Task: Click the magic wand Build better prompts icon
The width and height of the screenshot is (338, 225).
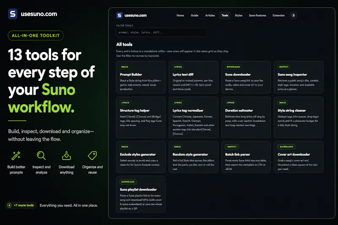Action: tap(16, 155)
